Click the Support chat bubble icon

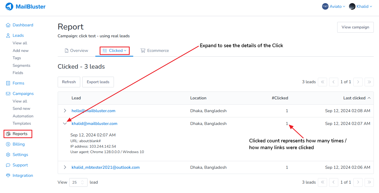[8, 165]
